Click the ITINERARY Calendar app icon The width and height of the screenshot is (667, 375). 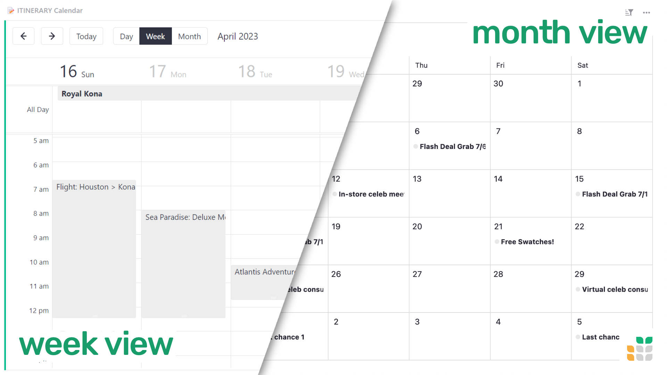coord(10,10)
